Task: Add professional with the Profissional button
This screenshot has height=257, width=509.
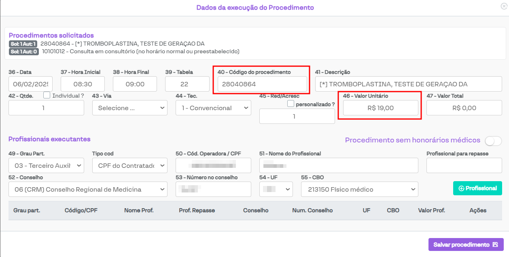Action: [x=477, y=188]
